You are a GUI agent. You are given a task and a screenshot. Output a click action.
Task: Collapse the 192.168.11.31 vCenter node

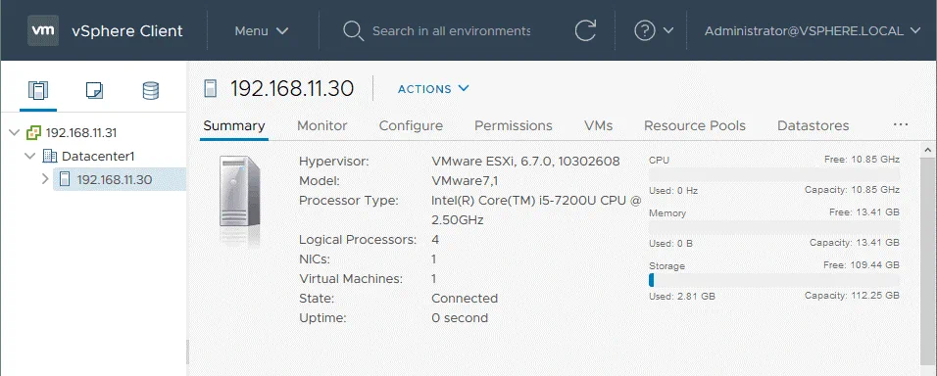(15, 132)
